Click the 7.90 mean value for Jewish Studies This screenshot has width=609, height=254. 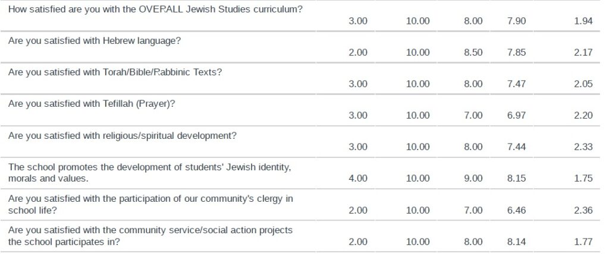[x=517, y=21]
